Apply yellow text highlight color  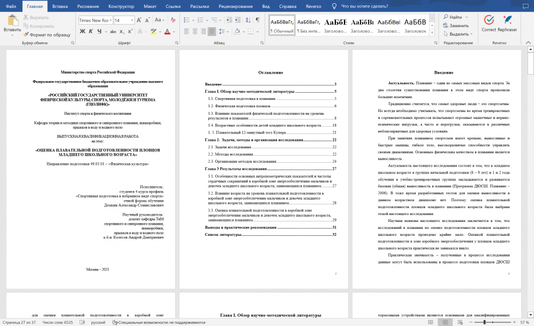point(154,31)
